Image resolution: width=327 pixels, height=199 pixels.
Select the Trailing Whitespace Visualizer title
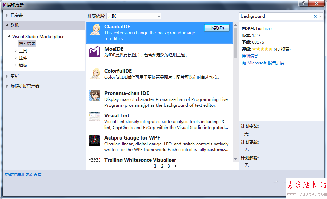[x=140, y=160]
